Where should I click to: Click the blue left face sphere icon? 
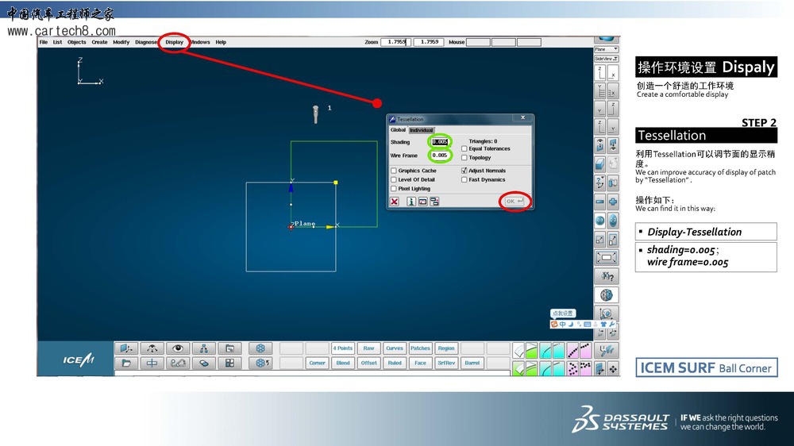[600, 221]
